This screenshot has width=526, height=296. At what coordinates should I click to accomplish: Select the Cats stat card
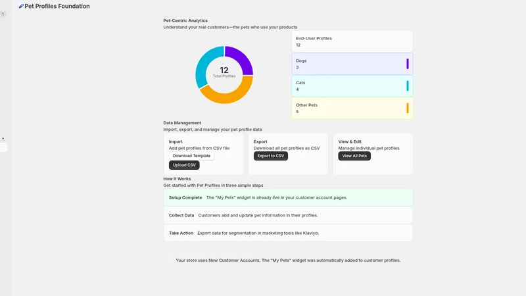352,86
